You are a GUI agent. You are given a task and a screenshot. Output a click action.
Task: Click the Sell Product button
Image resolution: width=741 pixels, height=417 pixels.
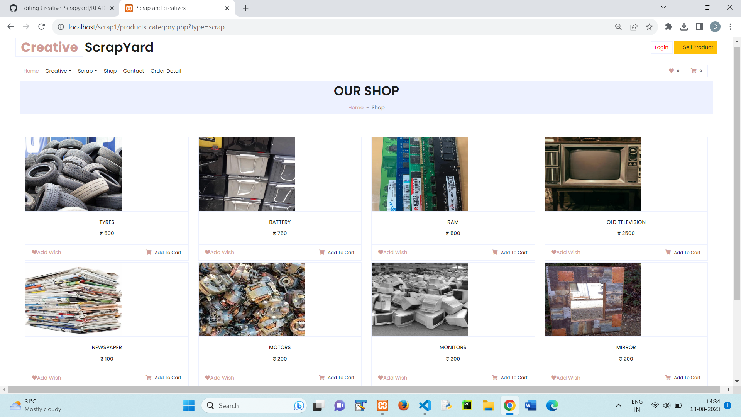pyautogui.click(x=695, y=47)
